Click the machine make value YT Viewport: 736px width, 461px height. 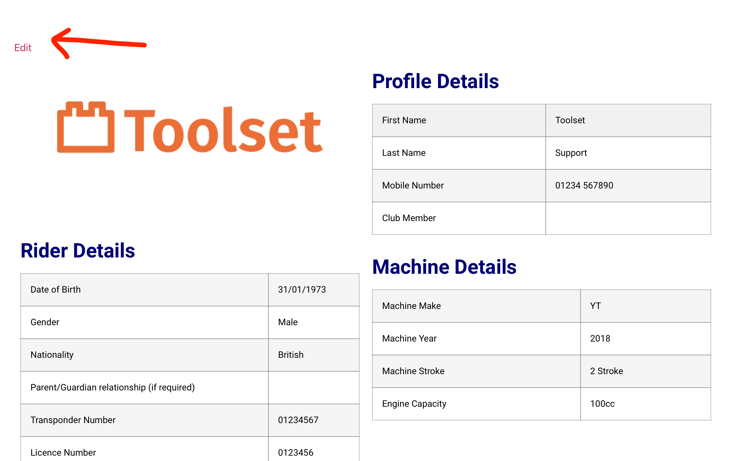595,306
